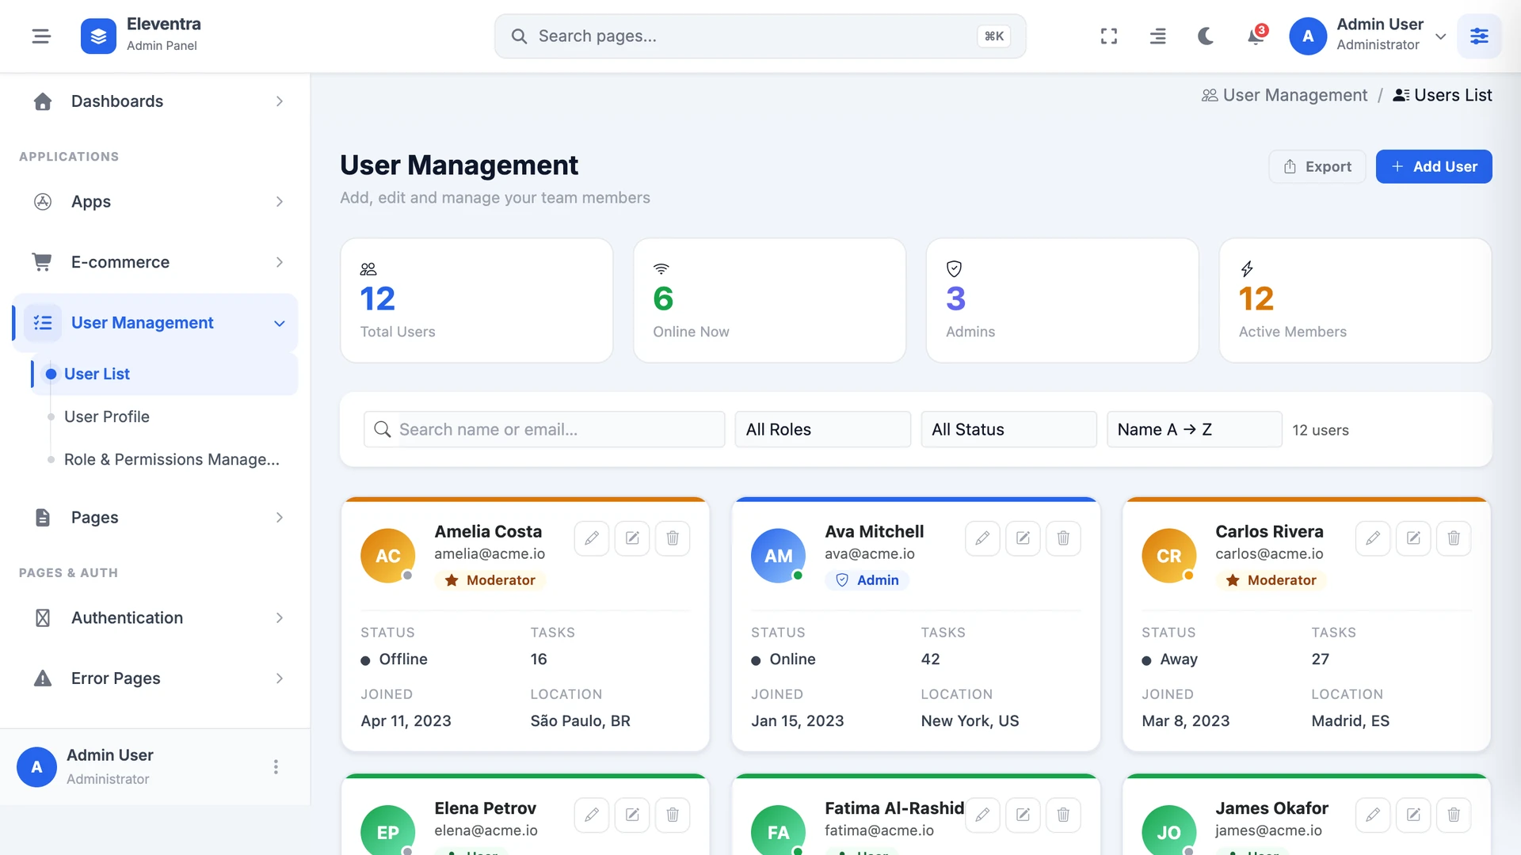Click Moderator badge on Carlos Rivera
This screenshot has width=1521, height=855.
(1271, 580)
